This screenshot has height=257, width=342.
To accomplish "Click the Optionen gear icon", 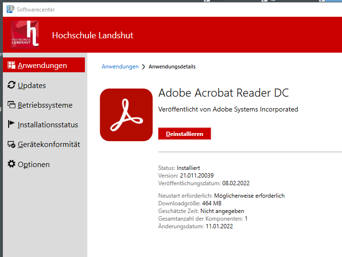I will click(12, 164).
